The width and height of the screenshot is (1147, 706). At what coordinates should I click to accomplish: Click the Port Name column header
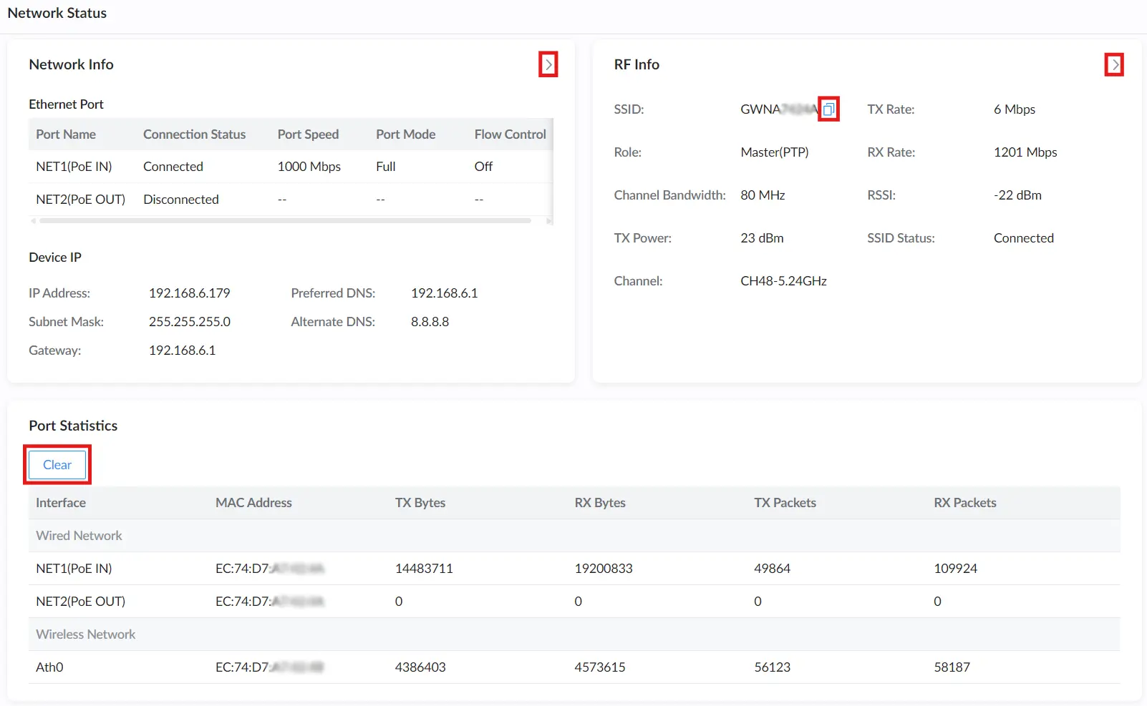(66, 134)
